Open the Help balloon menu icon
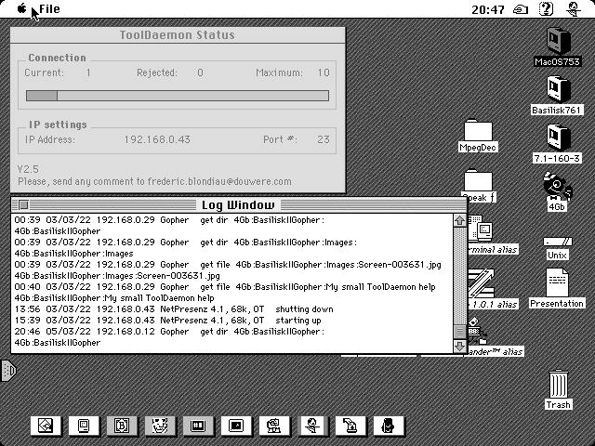 pyautogui.click(x=547, y=9)
